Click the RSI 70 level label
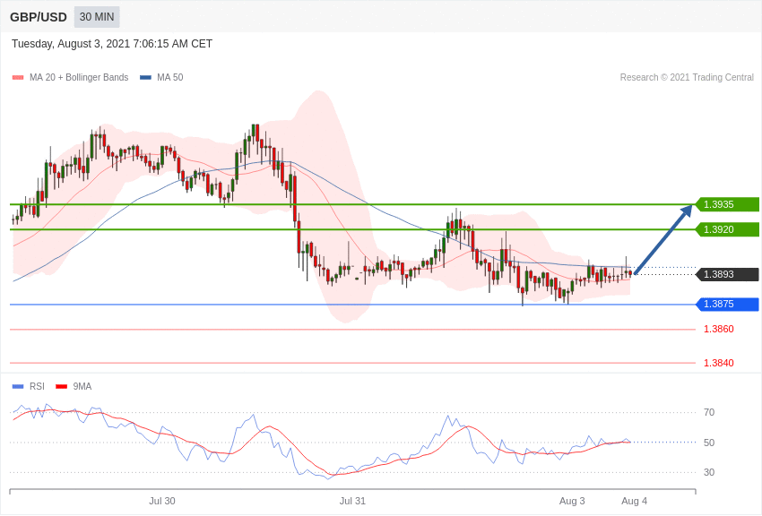 [x=709, y=413]
